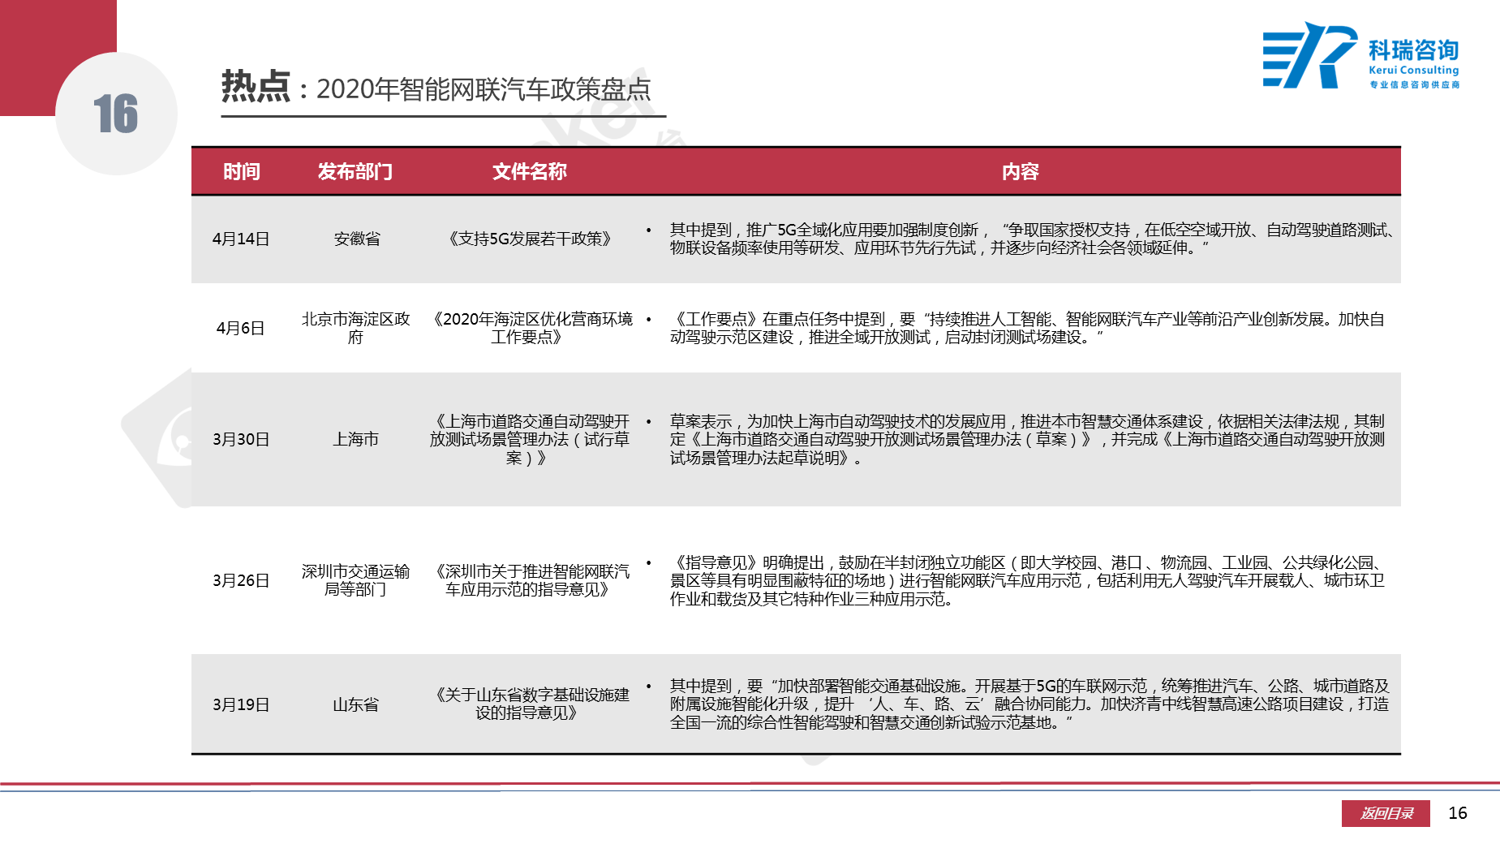The width and height of the screenshot is (1500, 844).
Task: Select the 发布部门 column header
Action: pyautogui.click(x=355, y=171)
